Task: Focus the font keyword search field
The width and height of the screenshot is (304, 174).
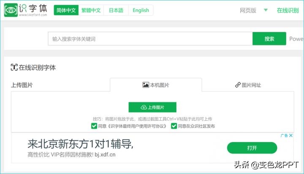Action: (150, 39)
